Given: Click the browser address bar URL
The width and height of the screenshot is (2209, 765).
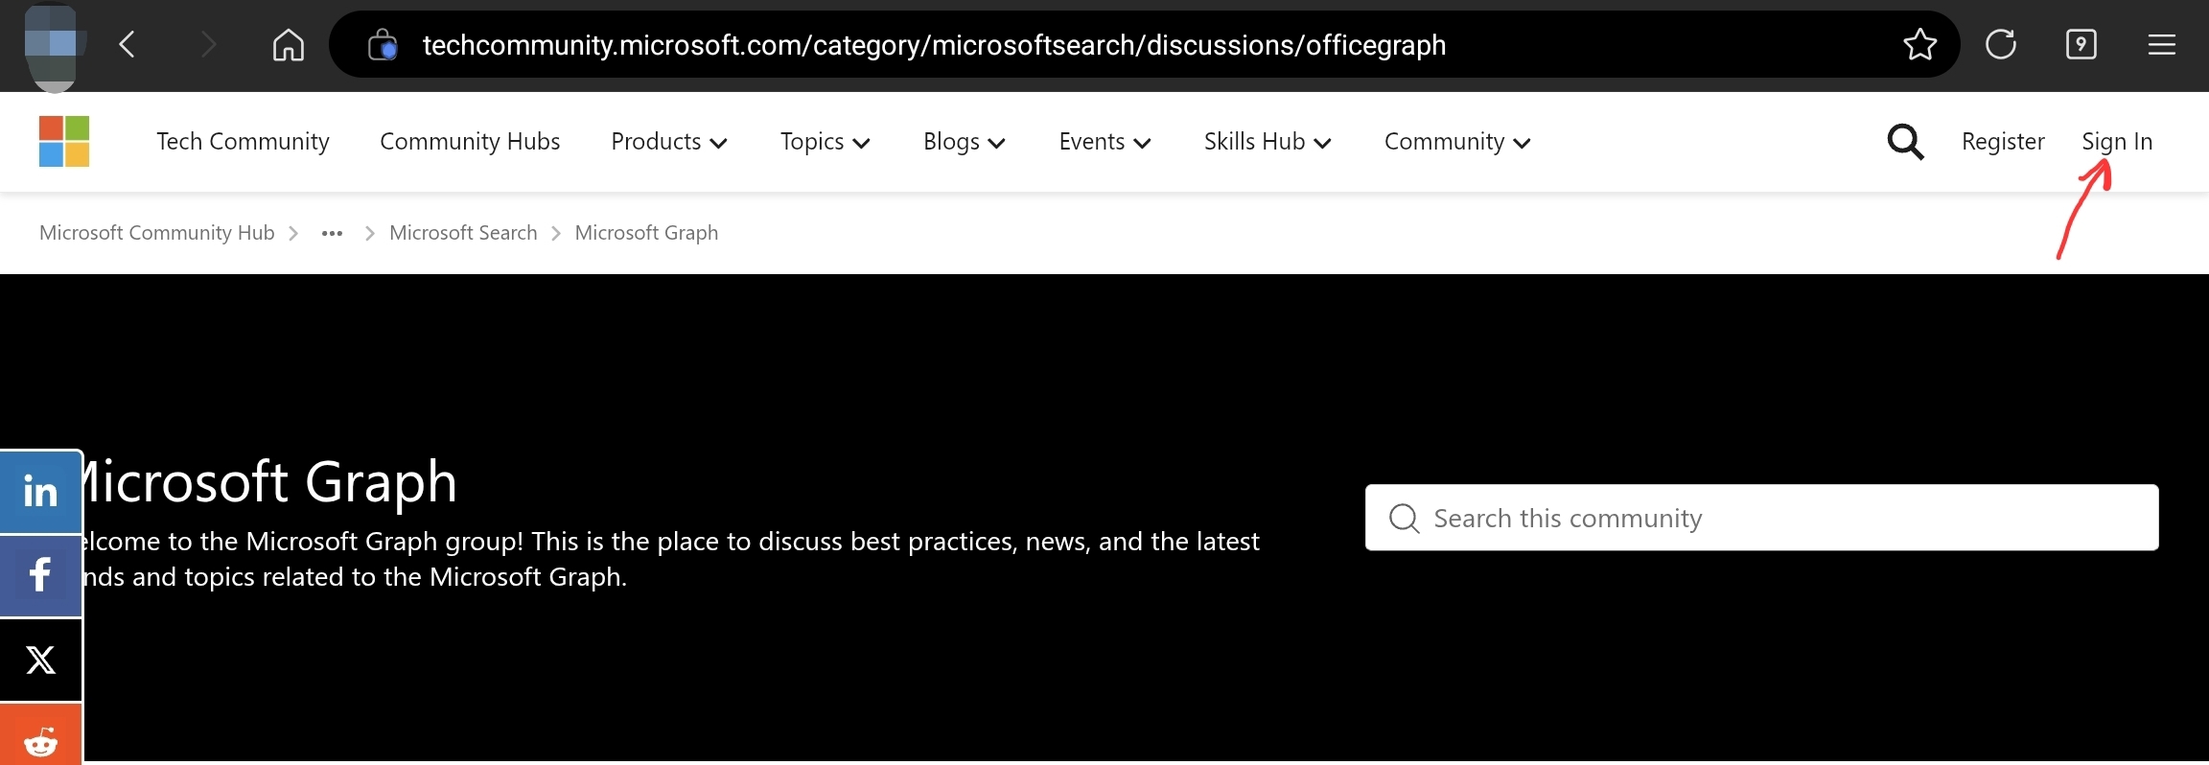Looking at the screenshot, I should [934, 45].
